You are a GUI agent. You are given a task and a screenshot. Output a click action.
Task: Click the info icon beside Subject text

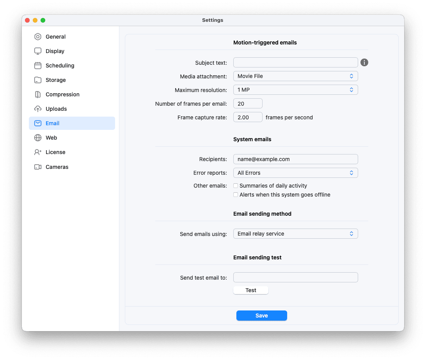click(x=364, y=62)
